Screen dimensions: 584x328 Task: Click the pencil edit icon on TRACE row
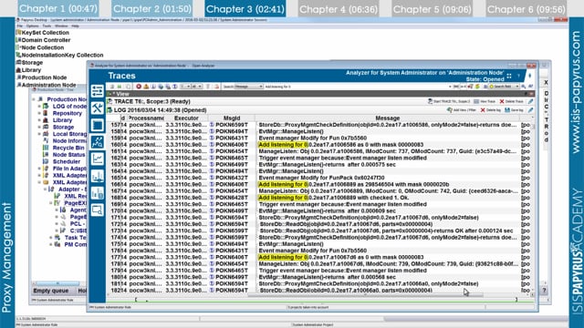[x=530, y=101]
